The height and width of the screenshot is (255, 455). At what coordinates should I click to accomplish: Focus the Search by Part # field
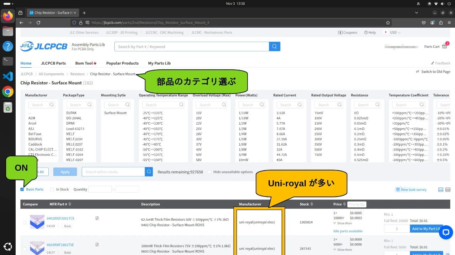192,46
